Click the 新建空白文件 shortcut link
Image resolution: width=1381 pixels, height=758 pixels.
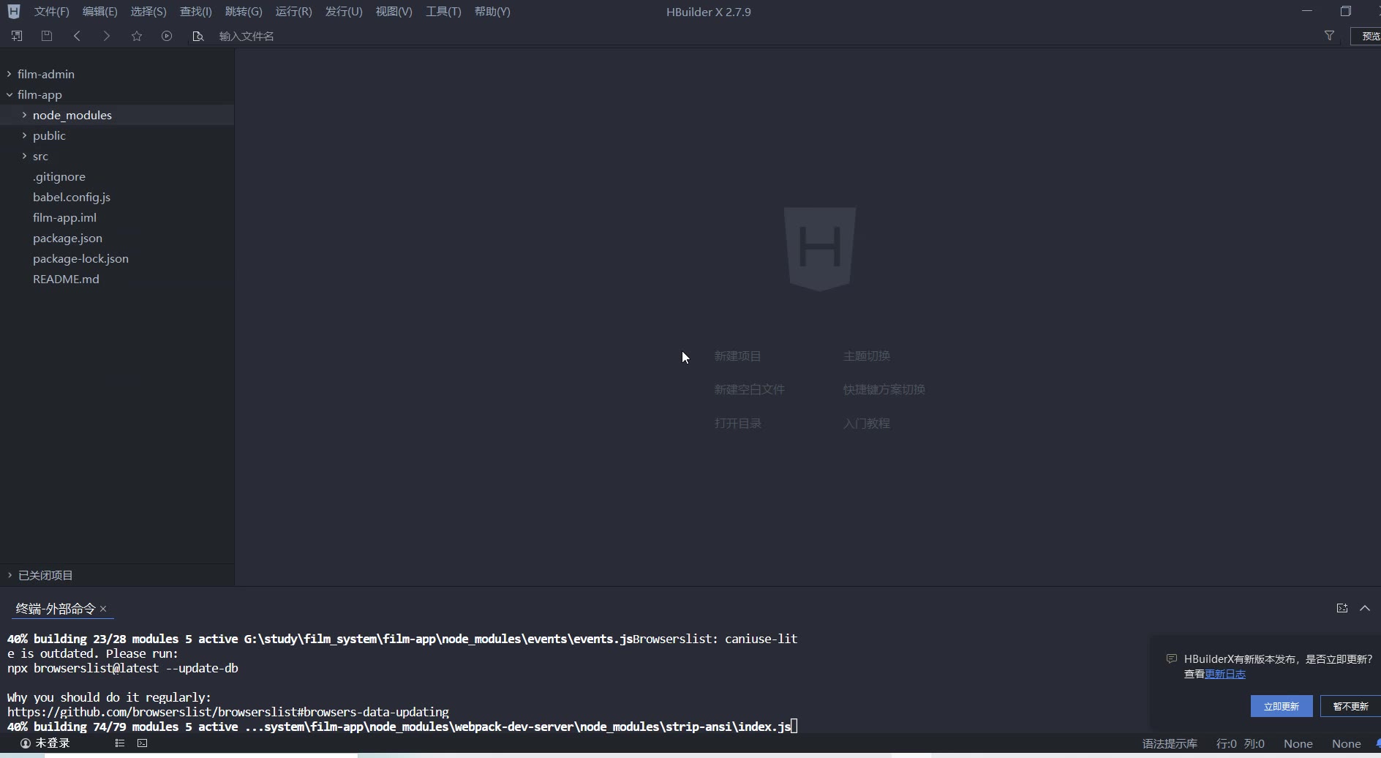749,389
